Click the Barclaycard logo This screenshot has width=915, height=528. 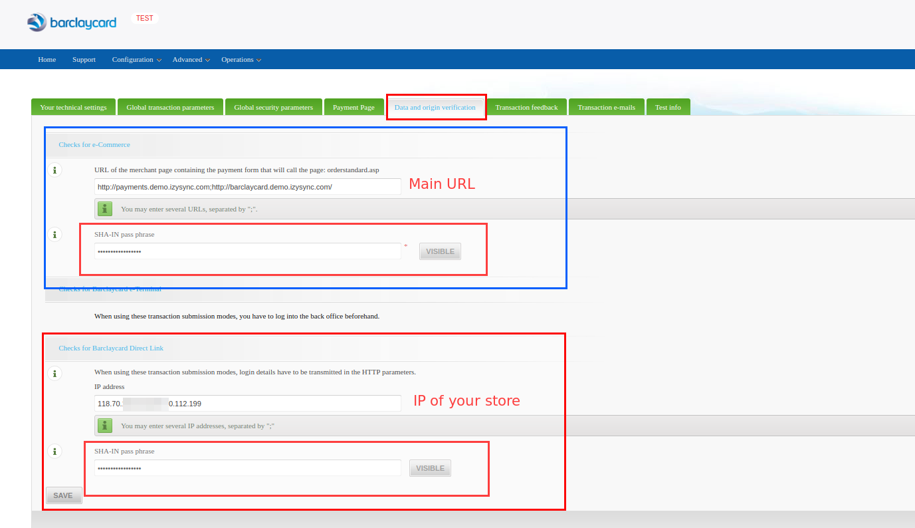point(72,23)
